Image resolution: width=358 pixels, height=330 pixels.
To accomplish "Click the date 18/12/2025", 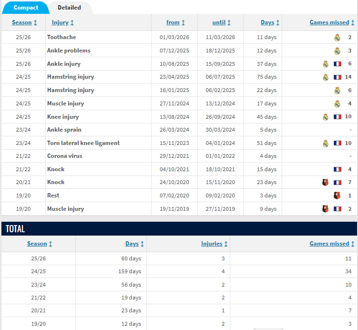I will [x=220, y=51].
